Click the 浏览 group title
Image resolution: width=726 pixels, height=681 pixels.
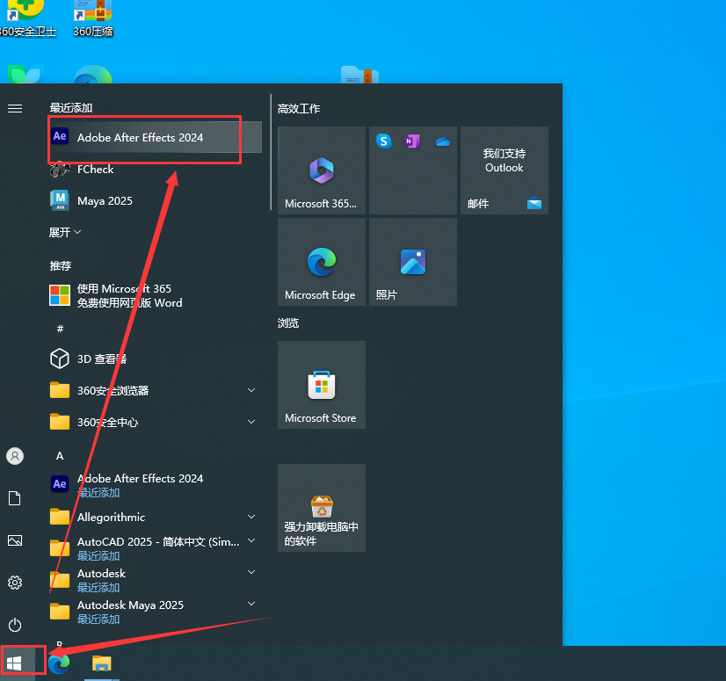pyautogui.click(x=288, y=323)
